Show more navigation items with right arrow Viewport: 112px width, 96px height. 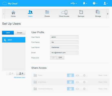point(108,14)
